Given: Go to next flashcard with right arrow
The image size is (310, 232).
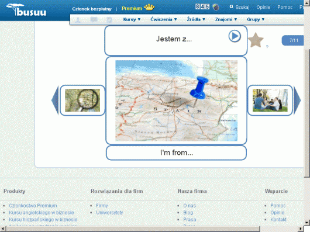Looking at the screenshot, I should click(297, 101).
